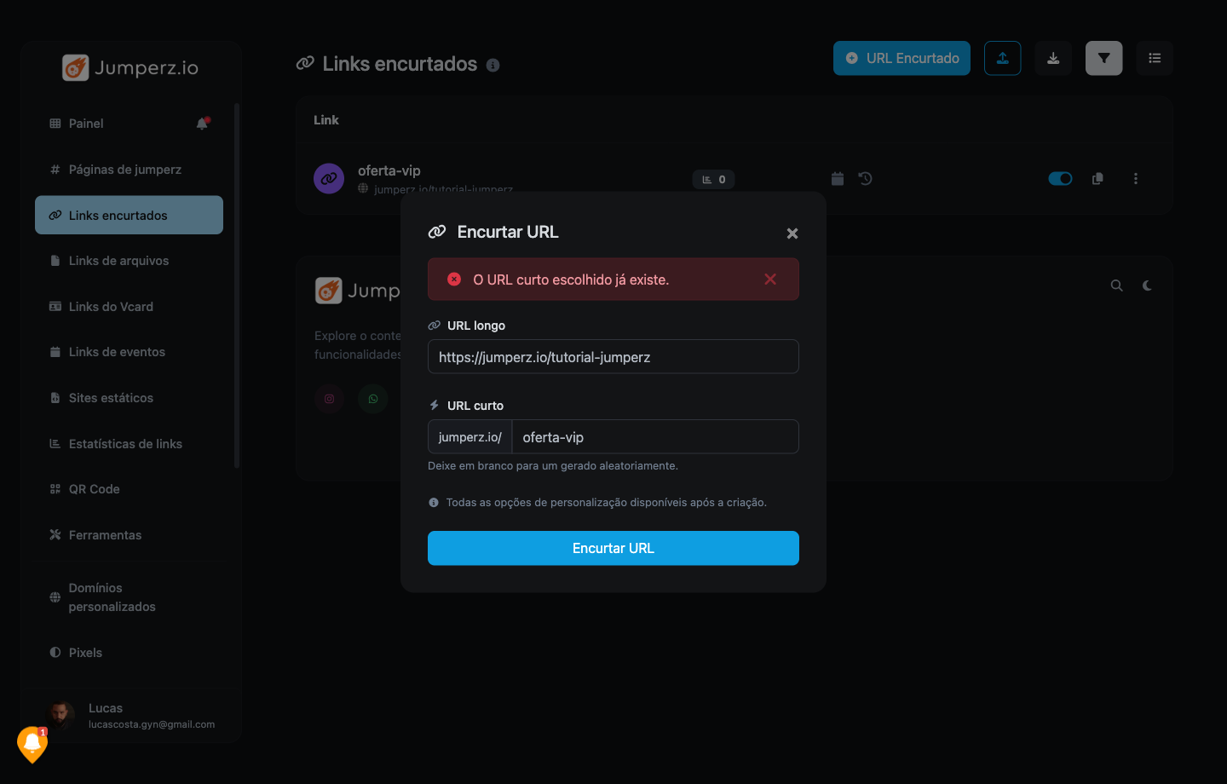Open Links do Vcard in the sidebar

click(x=129, y=307)
